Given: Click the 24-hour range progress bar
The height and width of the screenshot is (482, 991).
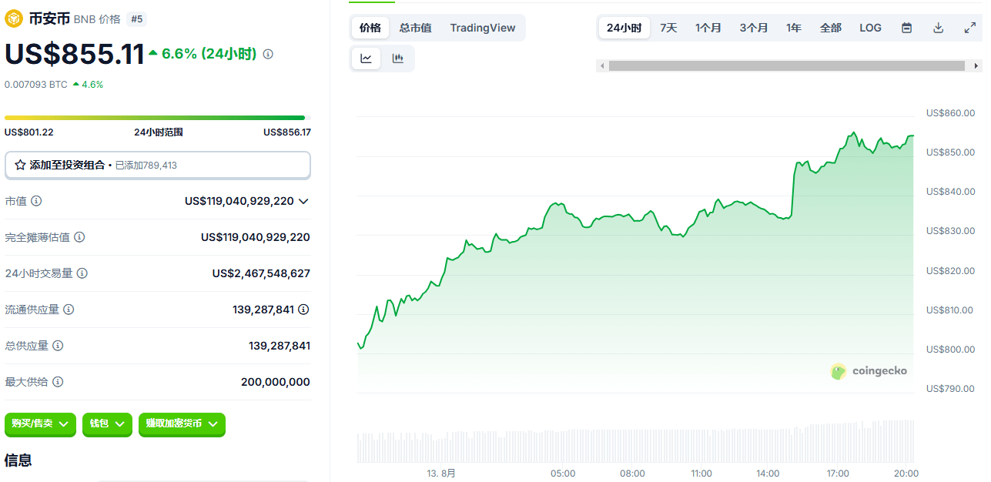Looking at the screenshot, I should (158, 118).
